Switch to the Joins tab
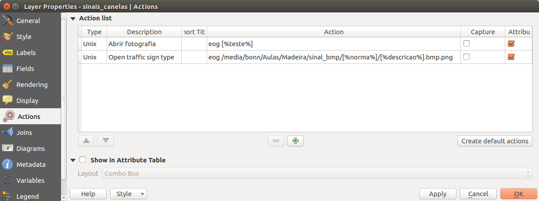Viewport: 539px width, 201px height. tap(24, 133)
